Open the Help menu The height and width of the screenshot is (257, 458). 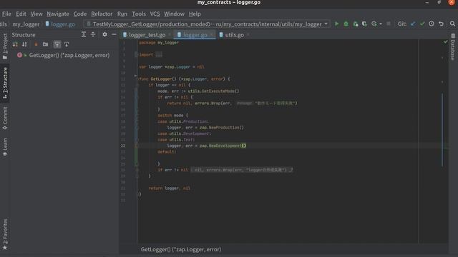coord(195,14)
